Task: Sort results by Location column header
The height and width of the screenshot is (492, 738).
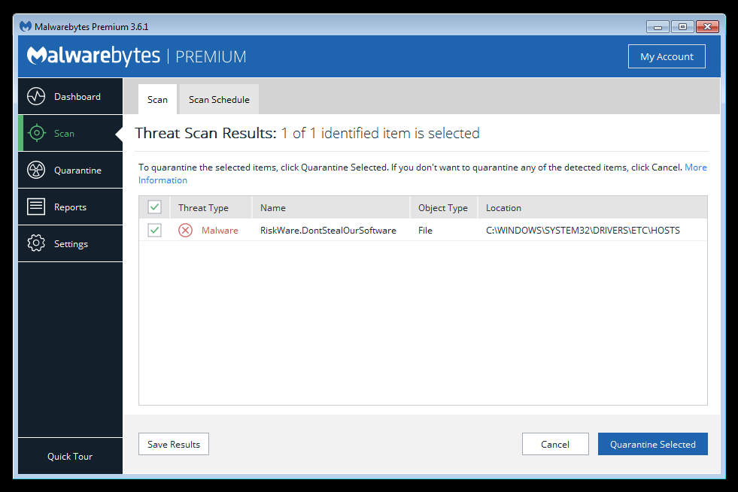Action: tap(503, 208)
